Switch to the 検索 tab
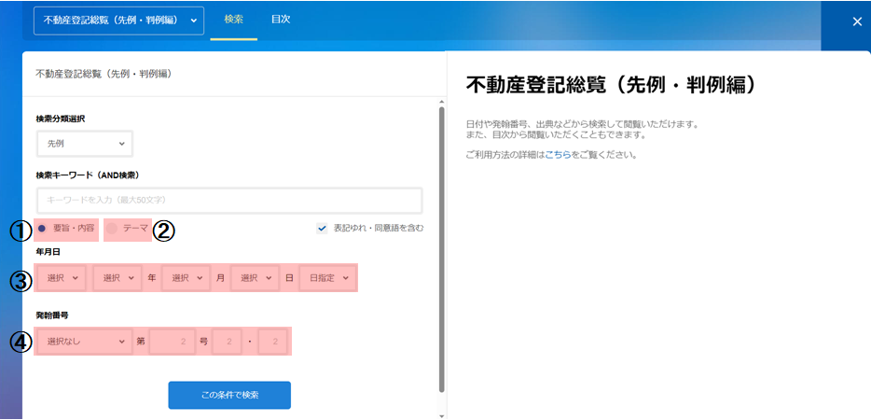The height and width of the screenshot is (420, 871). point(233,20)
